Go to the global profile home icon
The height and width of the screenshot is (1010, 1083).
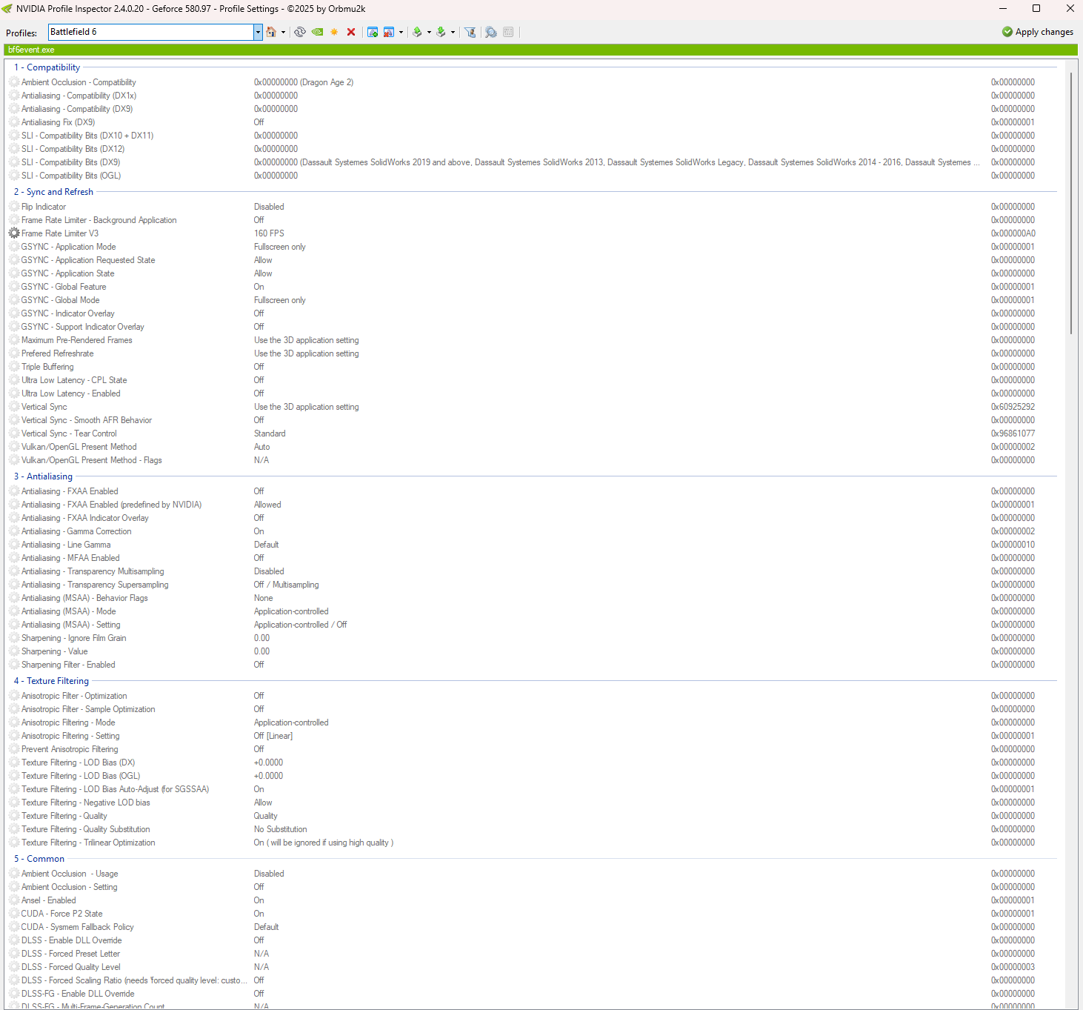point(271,32)
